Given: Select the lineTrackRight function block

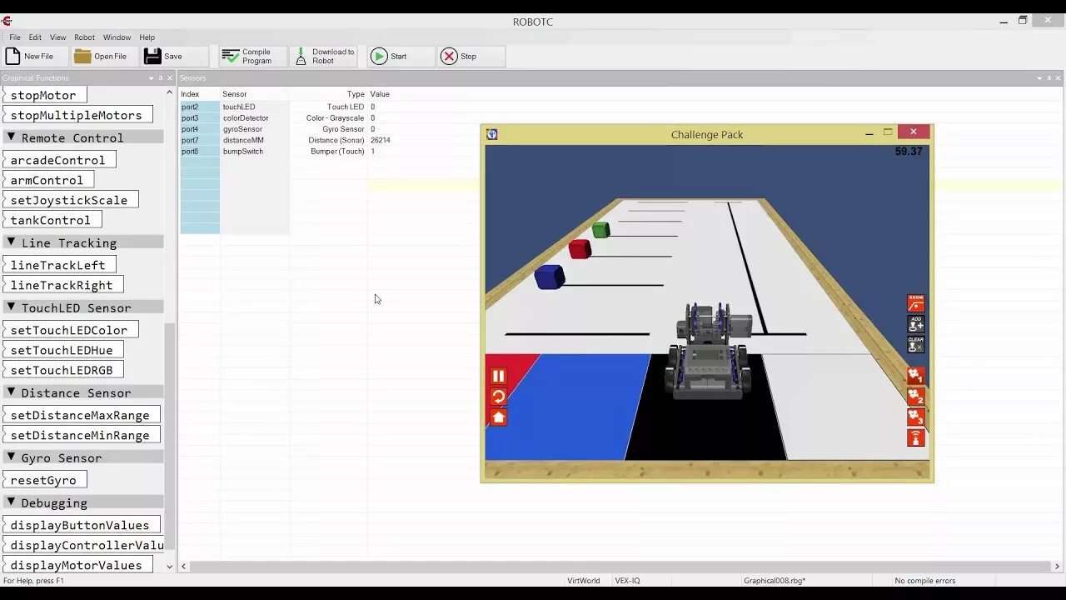Looking at the screenshot, I should (x=62, y=285).
